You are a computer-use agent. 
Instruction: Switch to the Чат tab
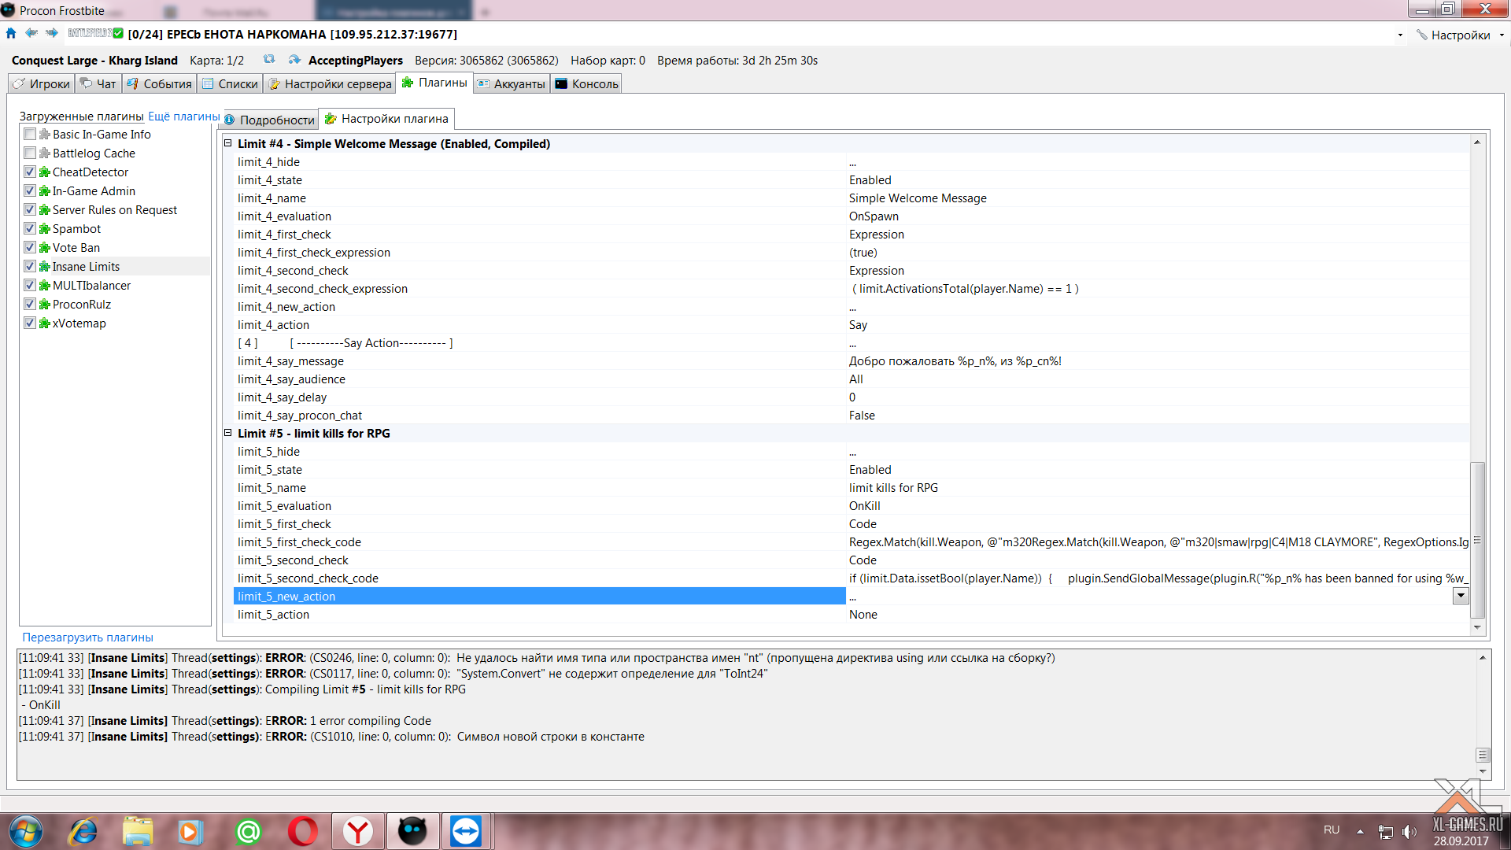[98, 83]
